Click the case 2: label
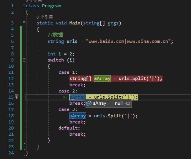The image size is (191, 159). pyautogui.click(x=68, y=91)
